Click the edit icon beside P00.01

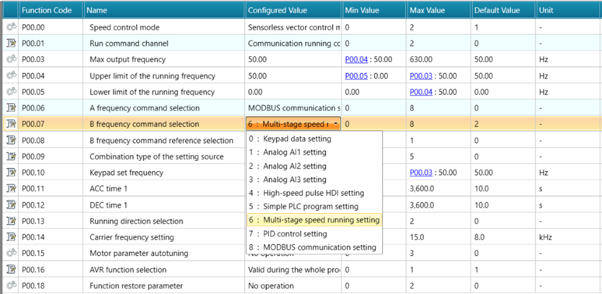11,44
